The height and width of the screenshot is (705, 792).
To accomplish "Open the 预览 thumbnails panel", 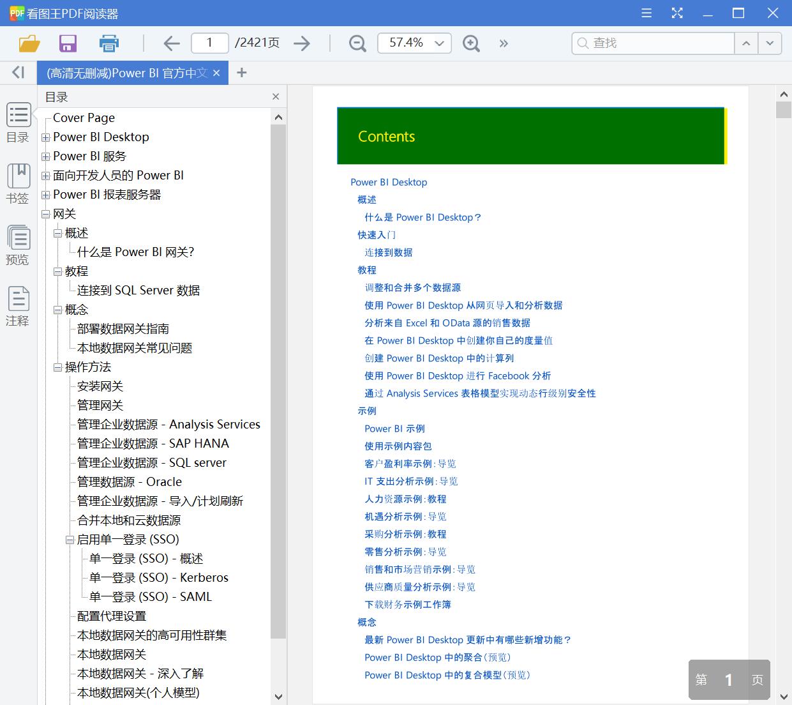I will pos(18,245).
